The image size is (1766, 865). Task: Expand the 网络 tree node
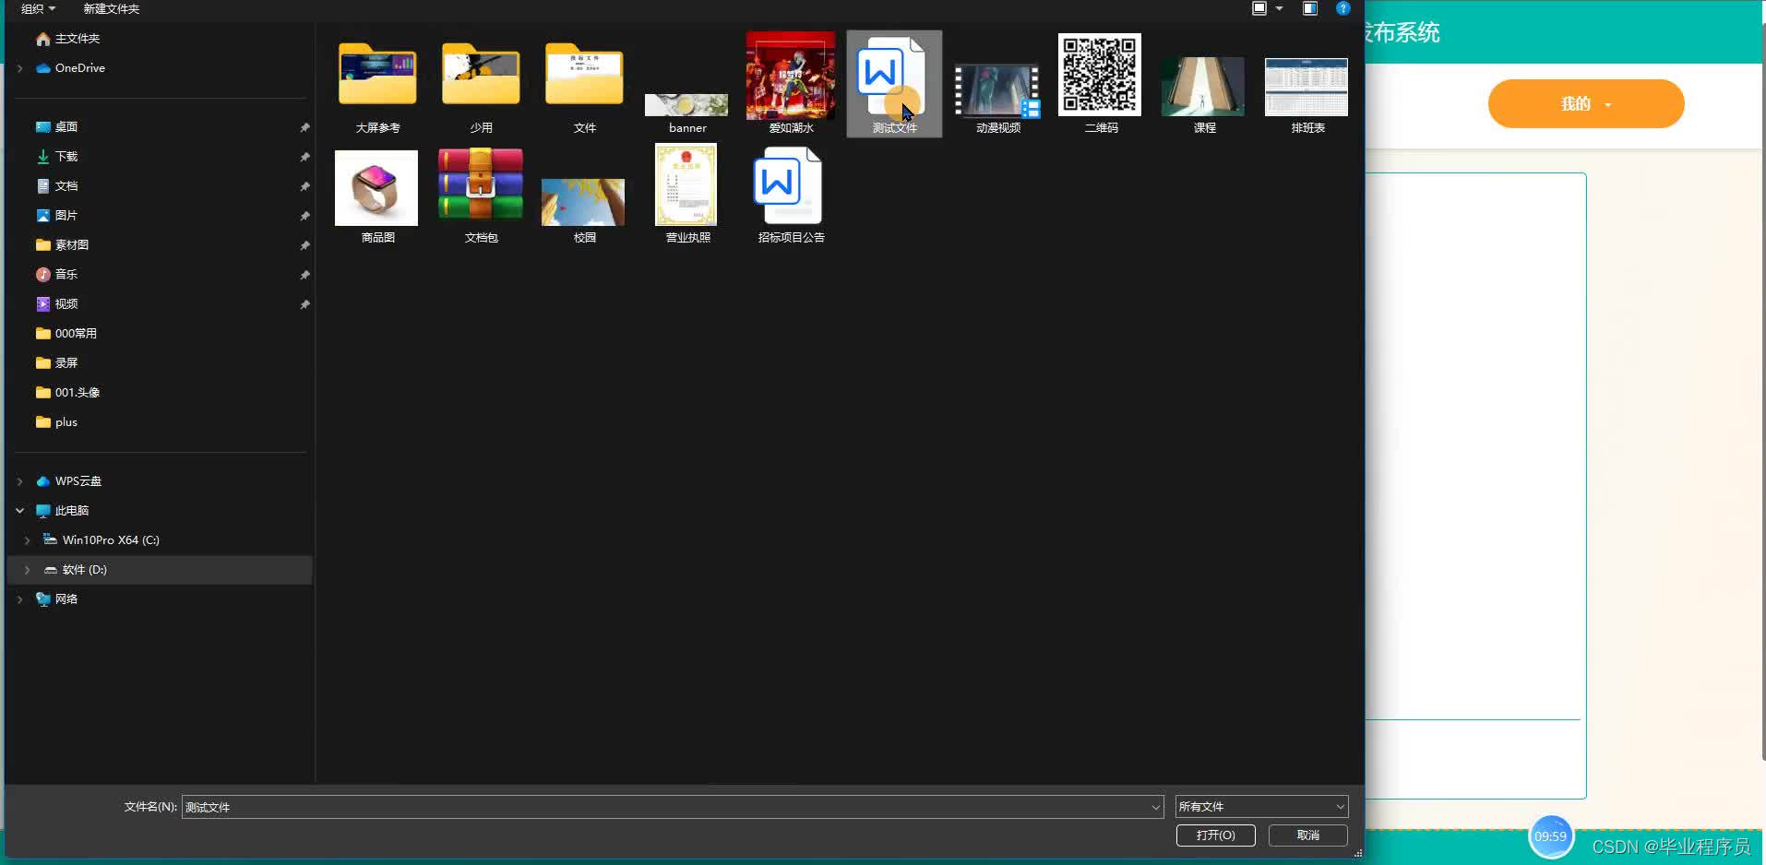click(20, 599)
